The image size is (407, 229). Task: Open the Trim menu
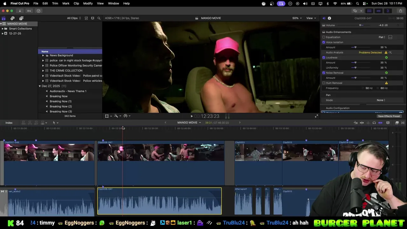click(x=55, y=3)
